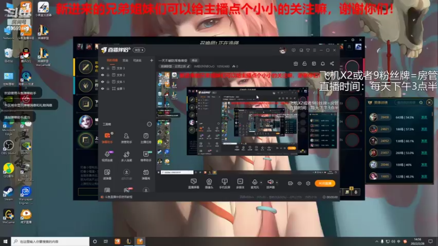The height and width of the screenshot is (246, 438).
Task: Open OBS Studio desktop shortcut
Action: 8,147
